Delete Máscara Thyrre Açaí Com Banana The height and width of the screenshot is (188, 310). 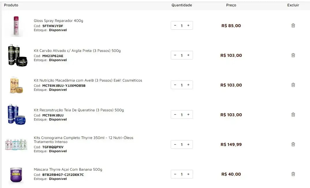coord(293,174)
